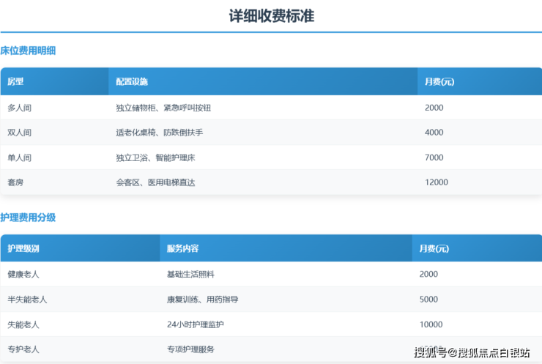Click the 专项护理服务 service cell
The height and width of the screenshot is (364, 542).
pos(190,349)
